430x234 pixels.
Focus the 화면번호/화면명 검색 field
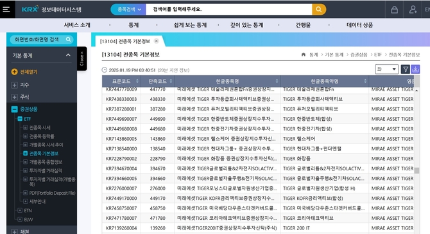pos(37,40)
